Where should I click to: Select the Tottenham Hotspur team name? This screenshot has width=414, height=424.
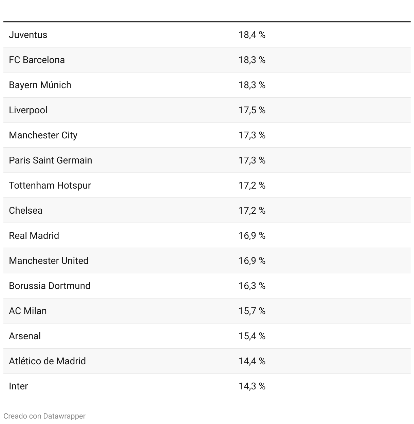[x=50, y=186]
